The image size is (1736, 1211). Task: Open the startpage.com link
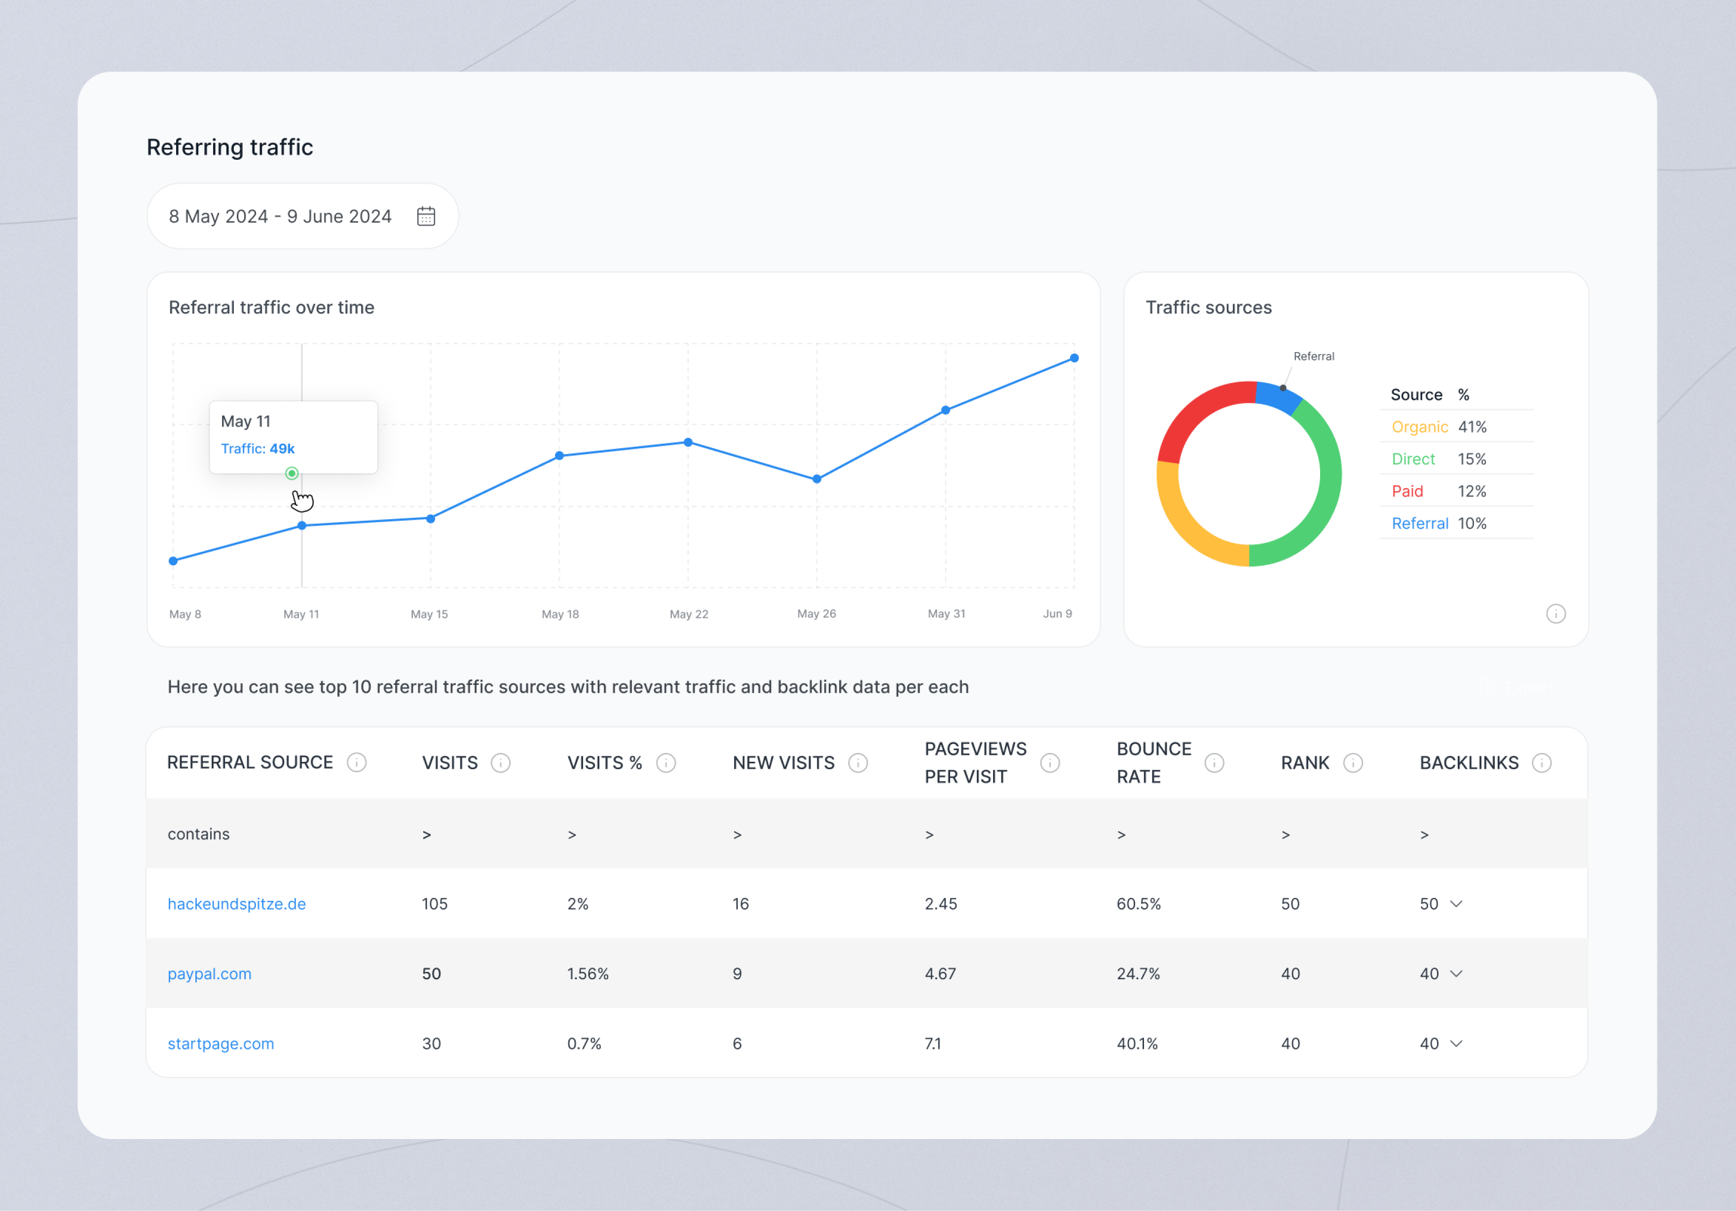click(221, 1043)
